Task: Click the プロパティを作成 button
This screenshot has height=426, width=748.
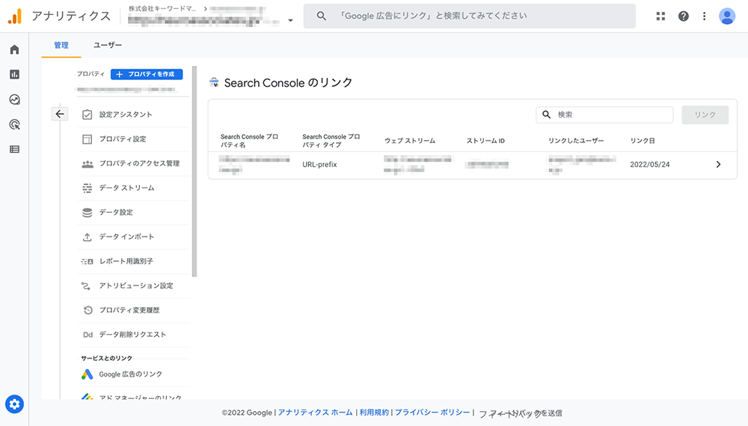Action: (147, 74)
